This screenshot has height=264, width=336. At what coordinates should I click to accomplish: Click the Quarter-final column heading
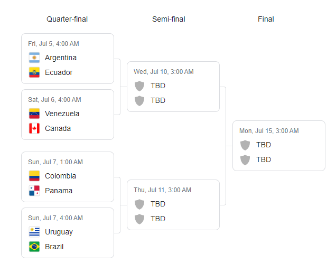pos(67,19)
